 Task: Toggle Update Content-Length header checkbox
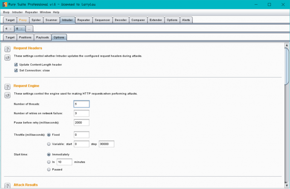(x=16, y=64)
